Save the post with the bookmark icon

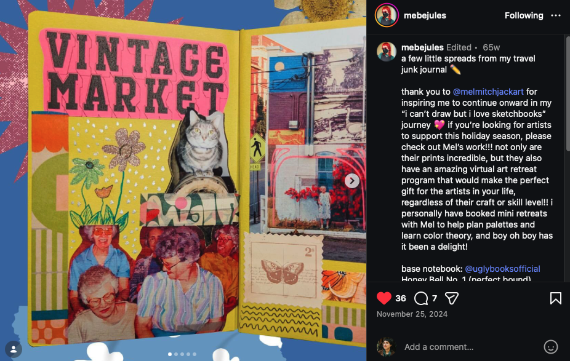click(555, 298)
